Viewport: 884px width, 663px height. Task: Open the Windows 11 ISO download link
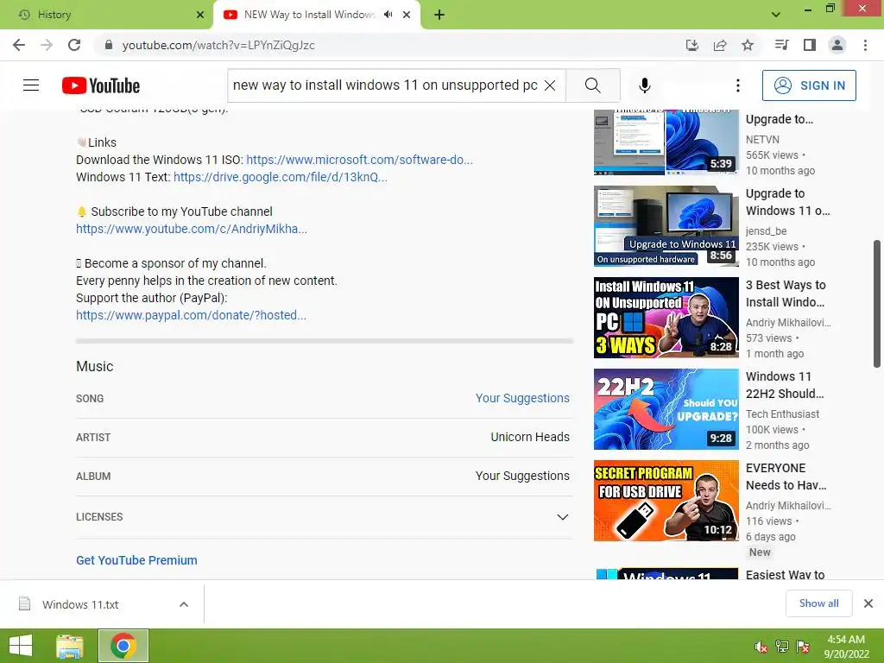click(360, 160)
